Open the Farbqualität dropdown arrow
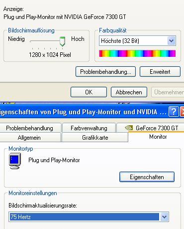 171,40
